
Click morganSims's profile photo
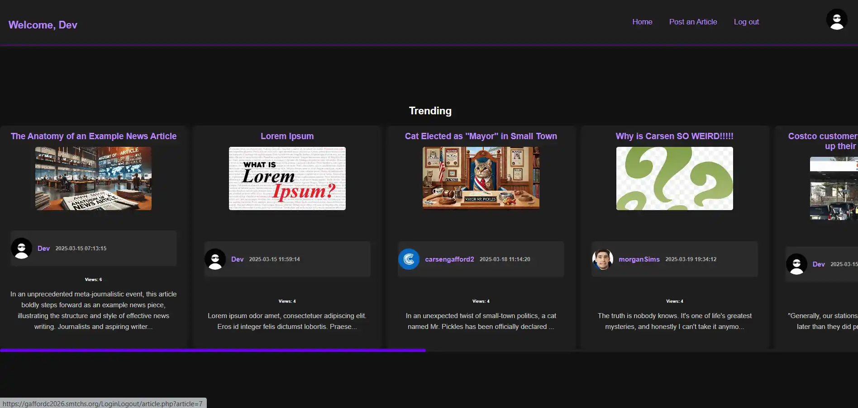click(x=602, y=259)
